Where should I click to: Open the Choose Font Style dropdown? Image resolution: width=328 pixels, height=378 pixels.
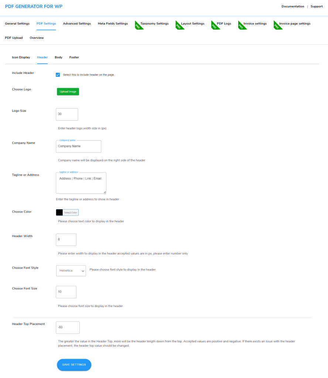(71, 271)
